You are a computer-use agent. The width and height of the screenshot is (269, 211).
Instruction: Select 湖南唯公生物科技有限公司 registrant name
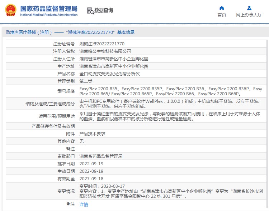[x=105, y=51]
